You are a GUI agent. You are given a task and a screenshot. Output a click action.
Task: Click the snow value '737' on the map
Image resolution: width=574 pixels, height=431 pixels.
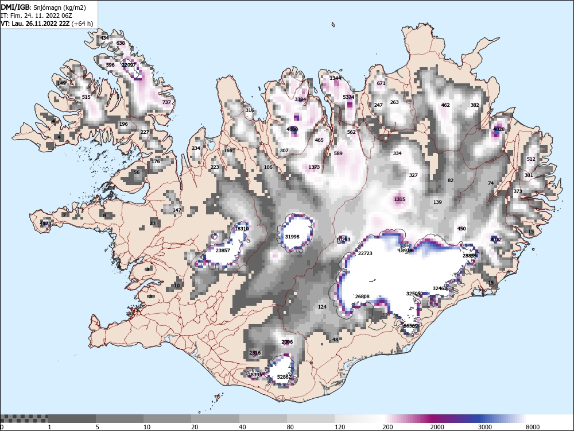[166, 102]
